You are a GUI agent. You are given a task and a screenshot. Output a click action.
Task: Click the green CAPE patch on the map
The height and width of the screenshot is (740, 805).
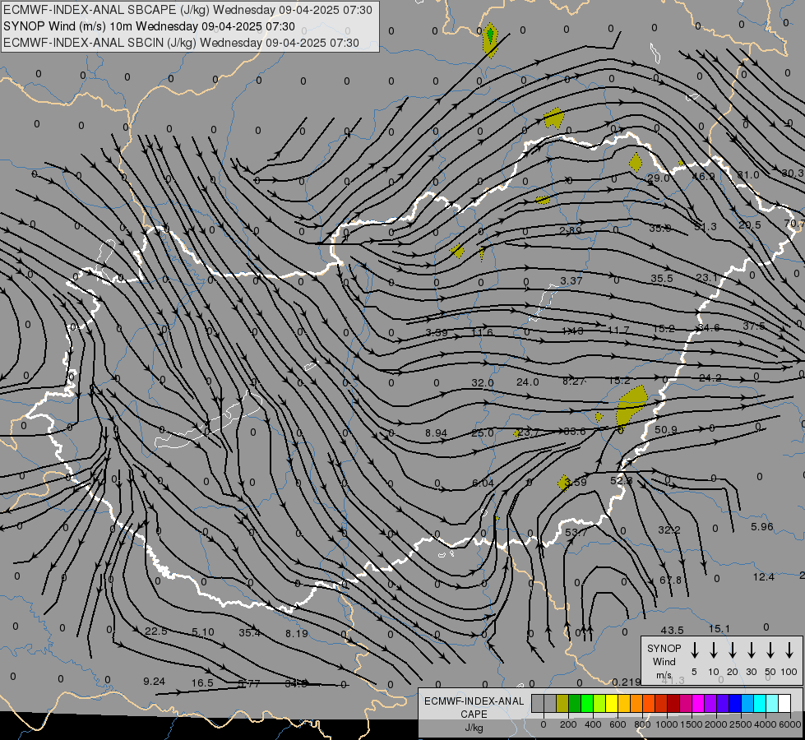coord(490,34)
